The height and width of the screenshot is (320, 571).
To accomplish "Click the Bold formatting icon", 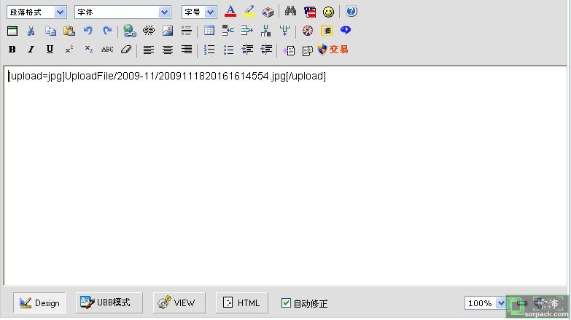I will pyautogui.click(x=12, y=50).
